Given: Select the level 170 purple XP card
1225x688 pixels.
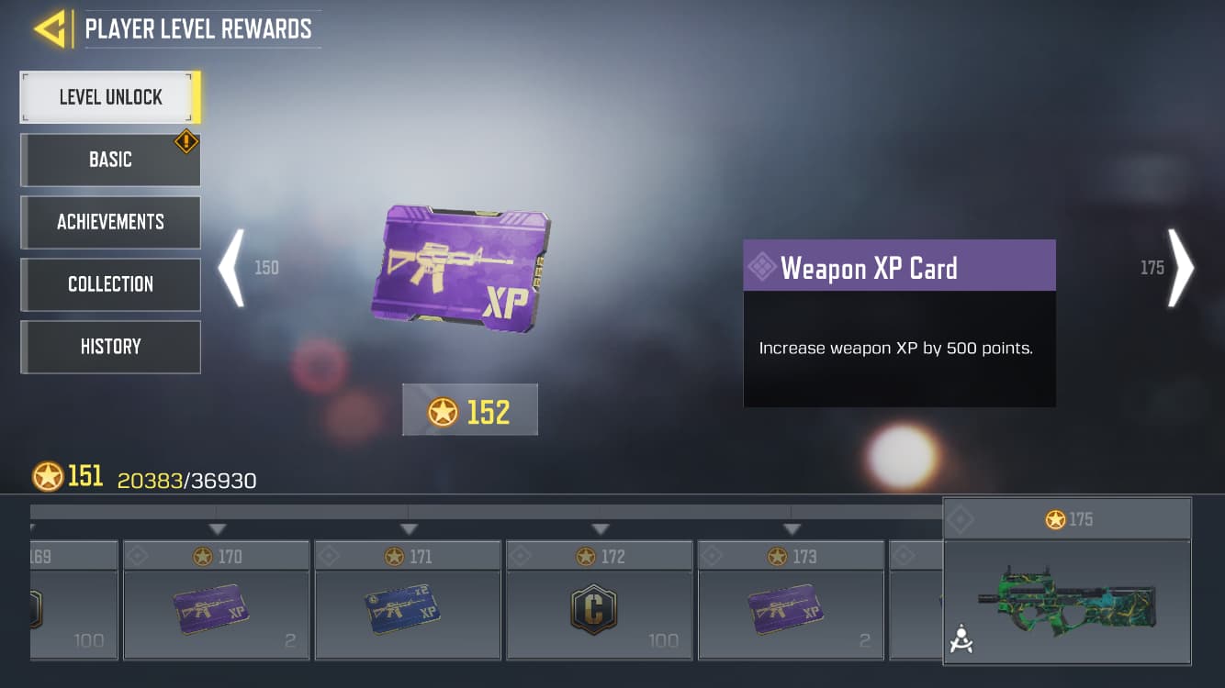Looking at the screenshot, I should [x=212, y=609].
